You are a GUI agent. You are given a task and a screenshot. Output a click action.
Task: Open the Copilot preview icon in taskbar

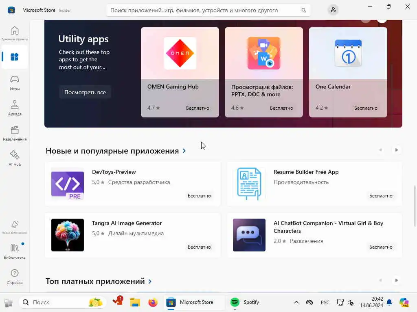404,302
